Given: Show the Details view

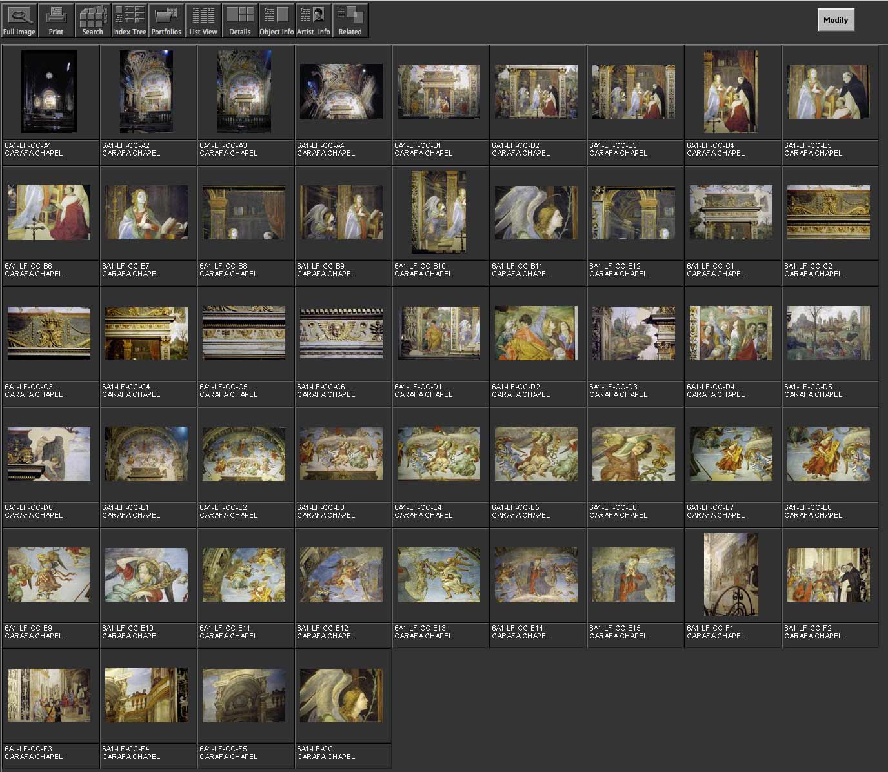Looking at the screenshot, I should (240, 21).
